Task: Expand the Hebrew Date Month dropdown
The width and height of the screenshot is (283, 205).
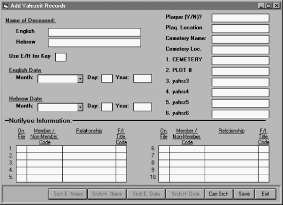Action: 80,107
